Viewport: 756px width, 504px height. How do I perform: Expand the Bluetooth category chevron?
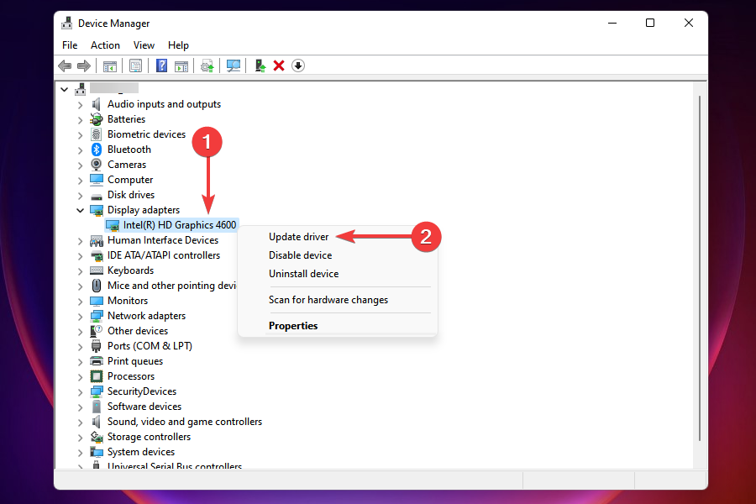click(x=80, y=150)
